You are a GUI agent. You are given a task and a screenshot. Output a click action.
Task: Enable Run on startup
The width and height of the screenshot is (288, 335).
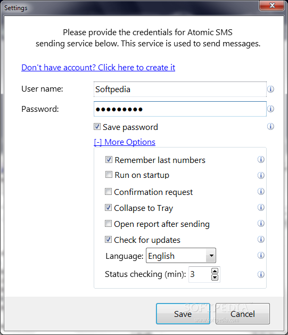click(109, 175)
